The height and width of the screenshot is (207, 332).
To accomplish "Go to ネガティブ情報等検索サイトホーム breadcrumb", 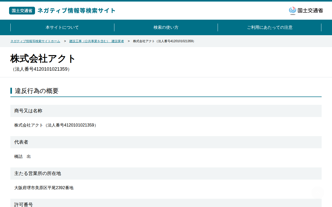I will pos(35,41).
